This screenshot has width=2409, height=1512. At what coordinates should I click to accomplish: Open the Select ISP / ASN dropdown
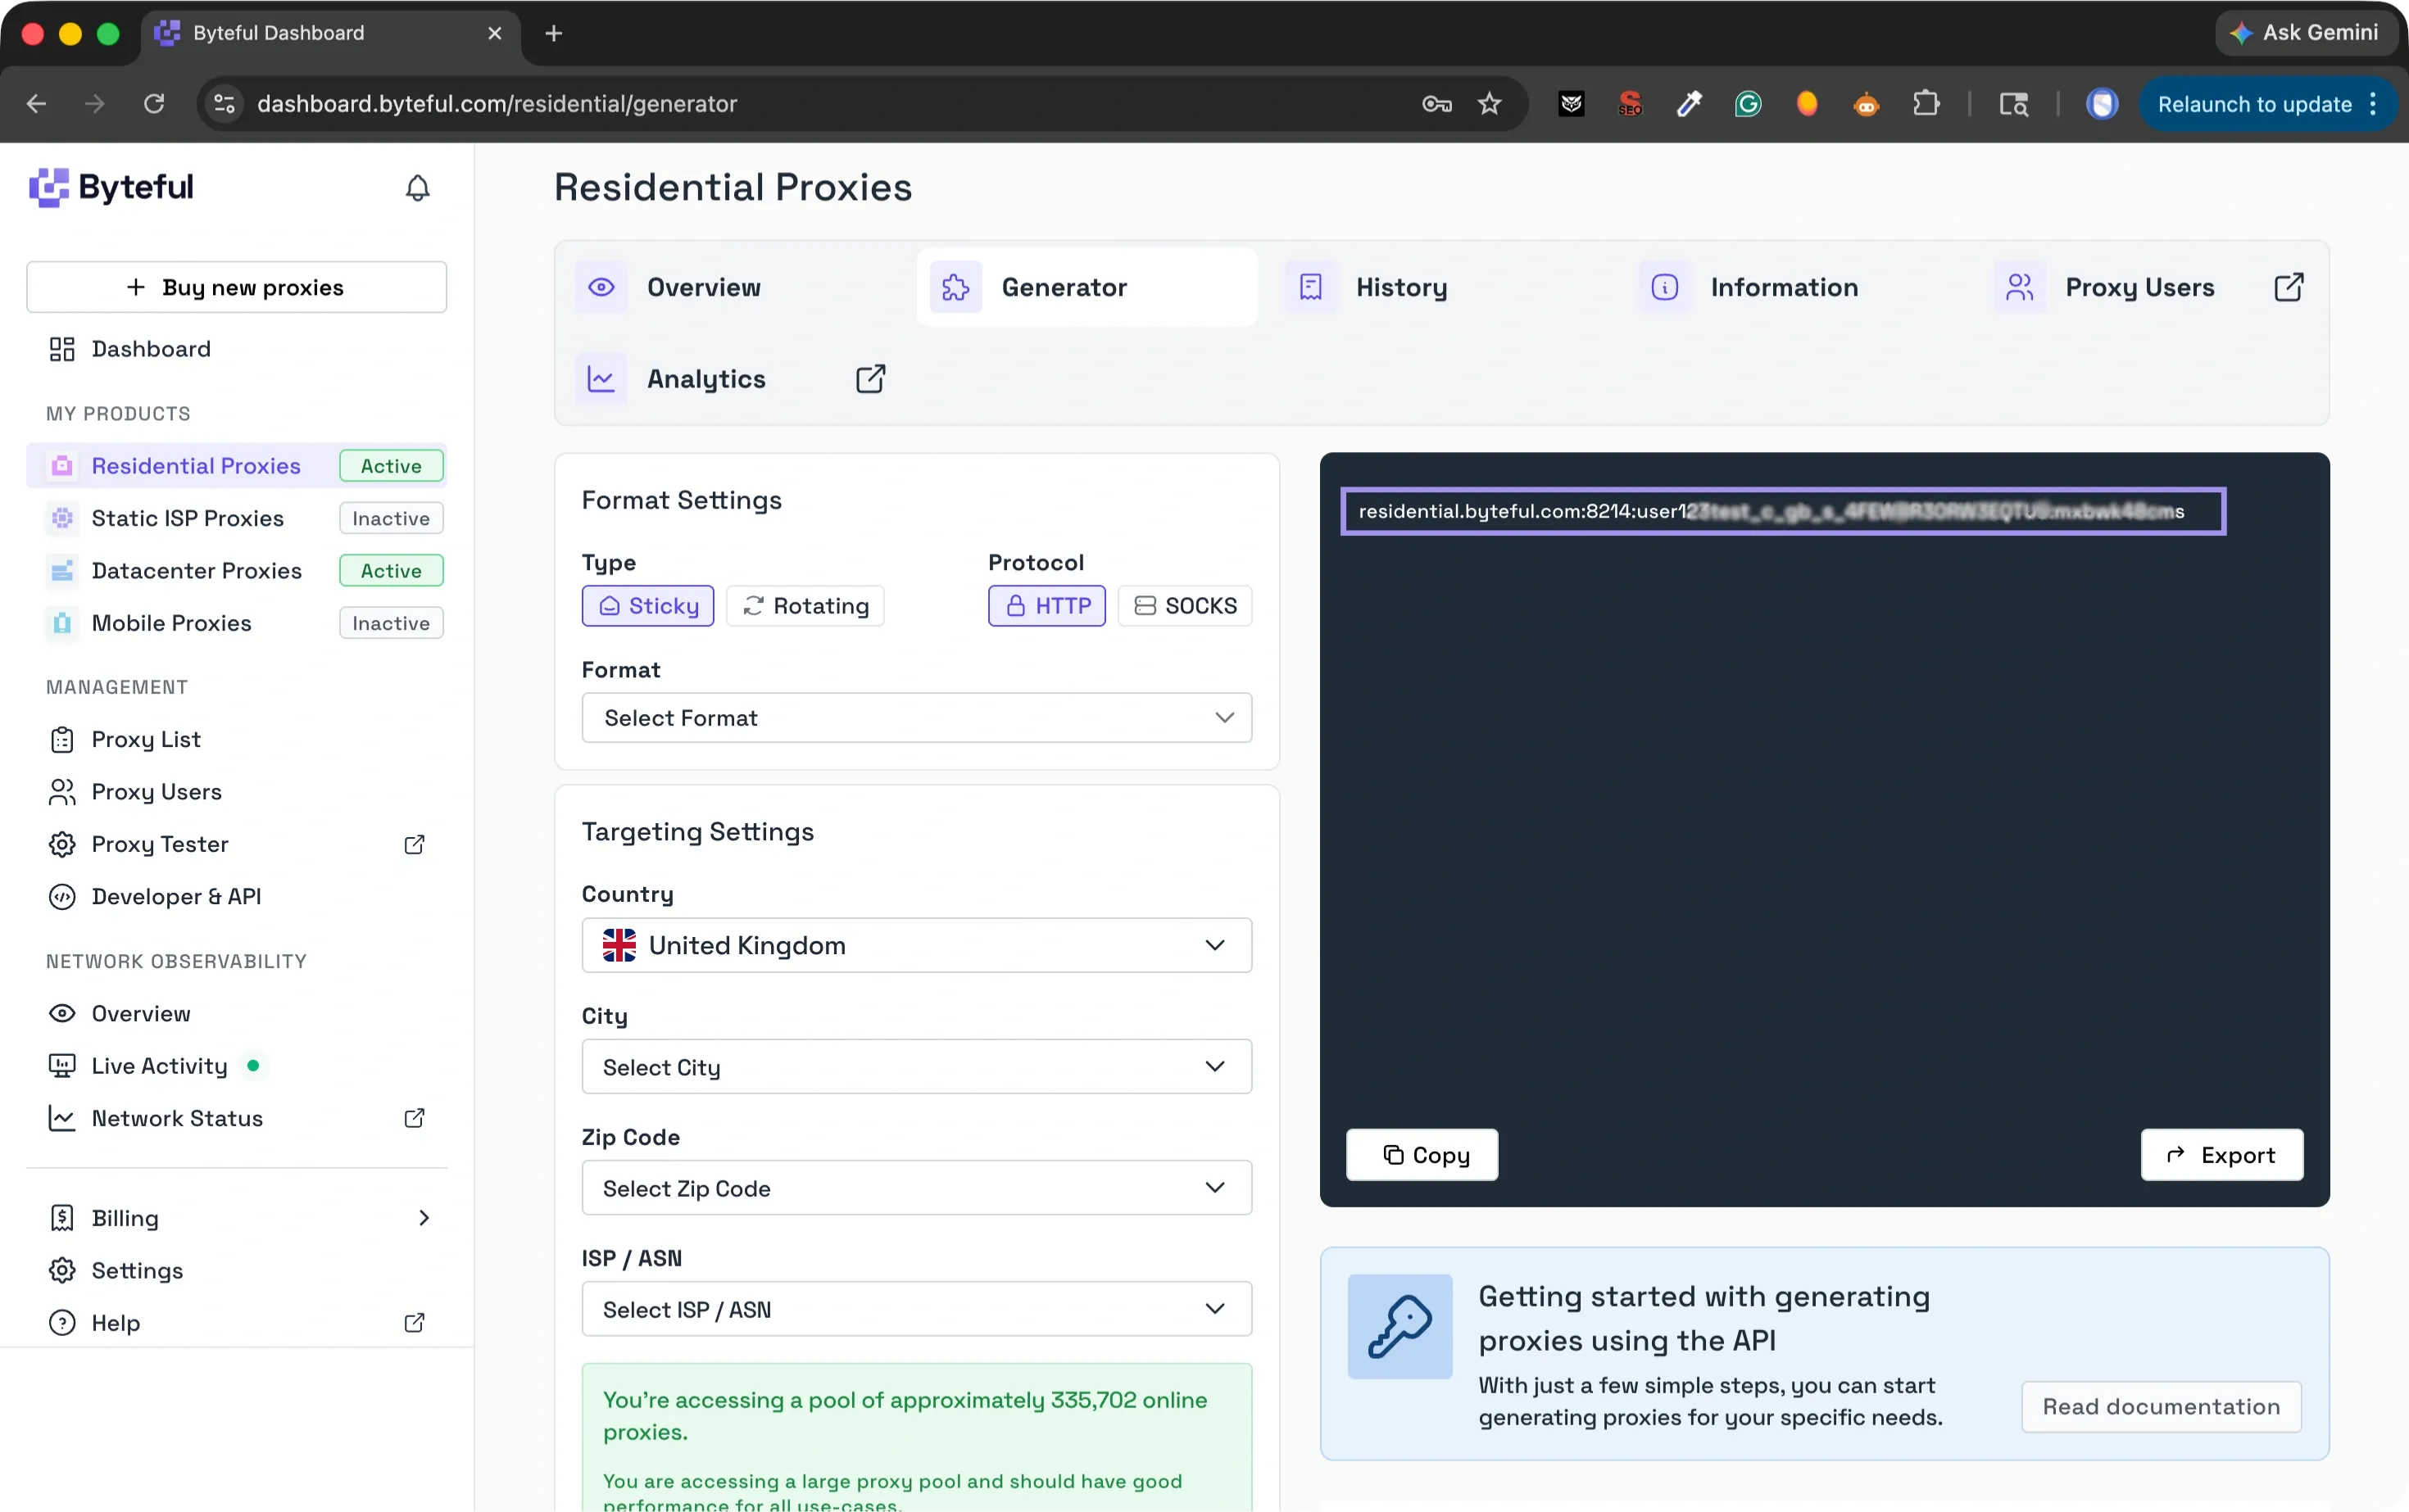click(x=916, y=1309)
